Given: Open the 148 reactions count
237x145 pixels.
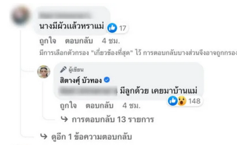Looking at the screenshot, I should point(194,101).
